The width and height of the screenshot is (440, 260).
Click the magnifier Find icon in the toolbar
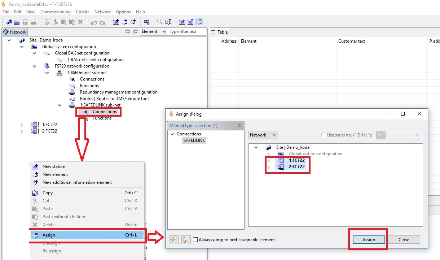tap(159, 22)
